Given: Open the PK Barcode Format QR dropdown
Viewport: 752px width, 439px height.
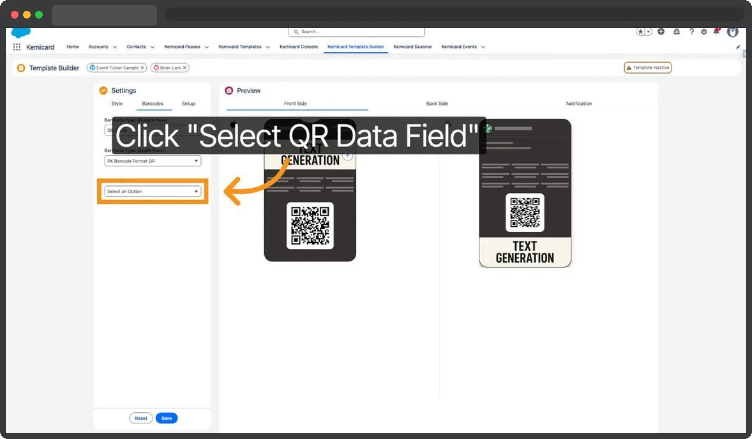Looking at the screenshot, I should pos(153,161).
